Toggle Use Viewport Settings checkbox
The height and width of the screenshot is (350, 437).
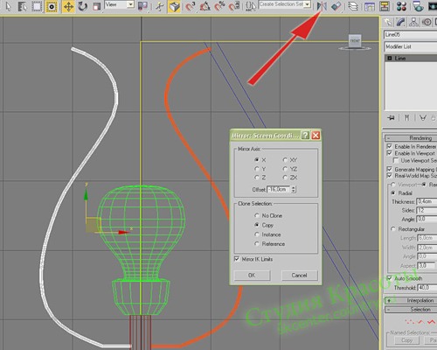[395, 160]
